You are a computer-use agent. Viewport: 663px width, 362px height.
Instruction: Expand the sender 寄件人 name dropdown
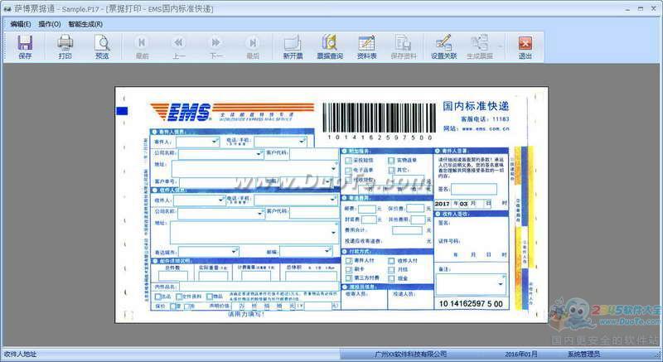click(x=215, y=142)
